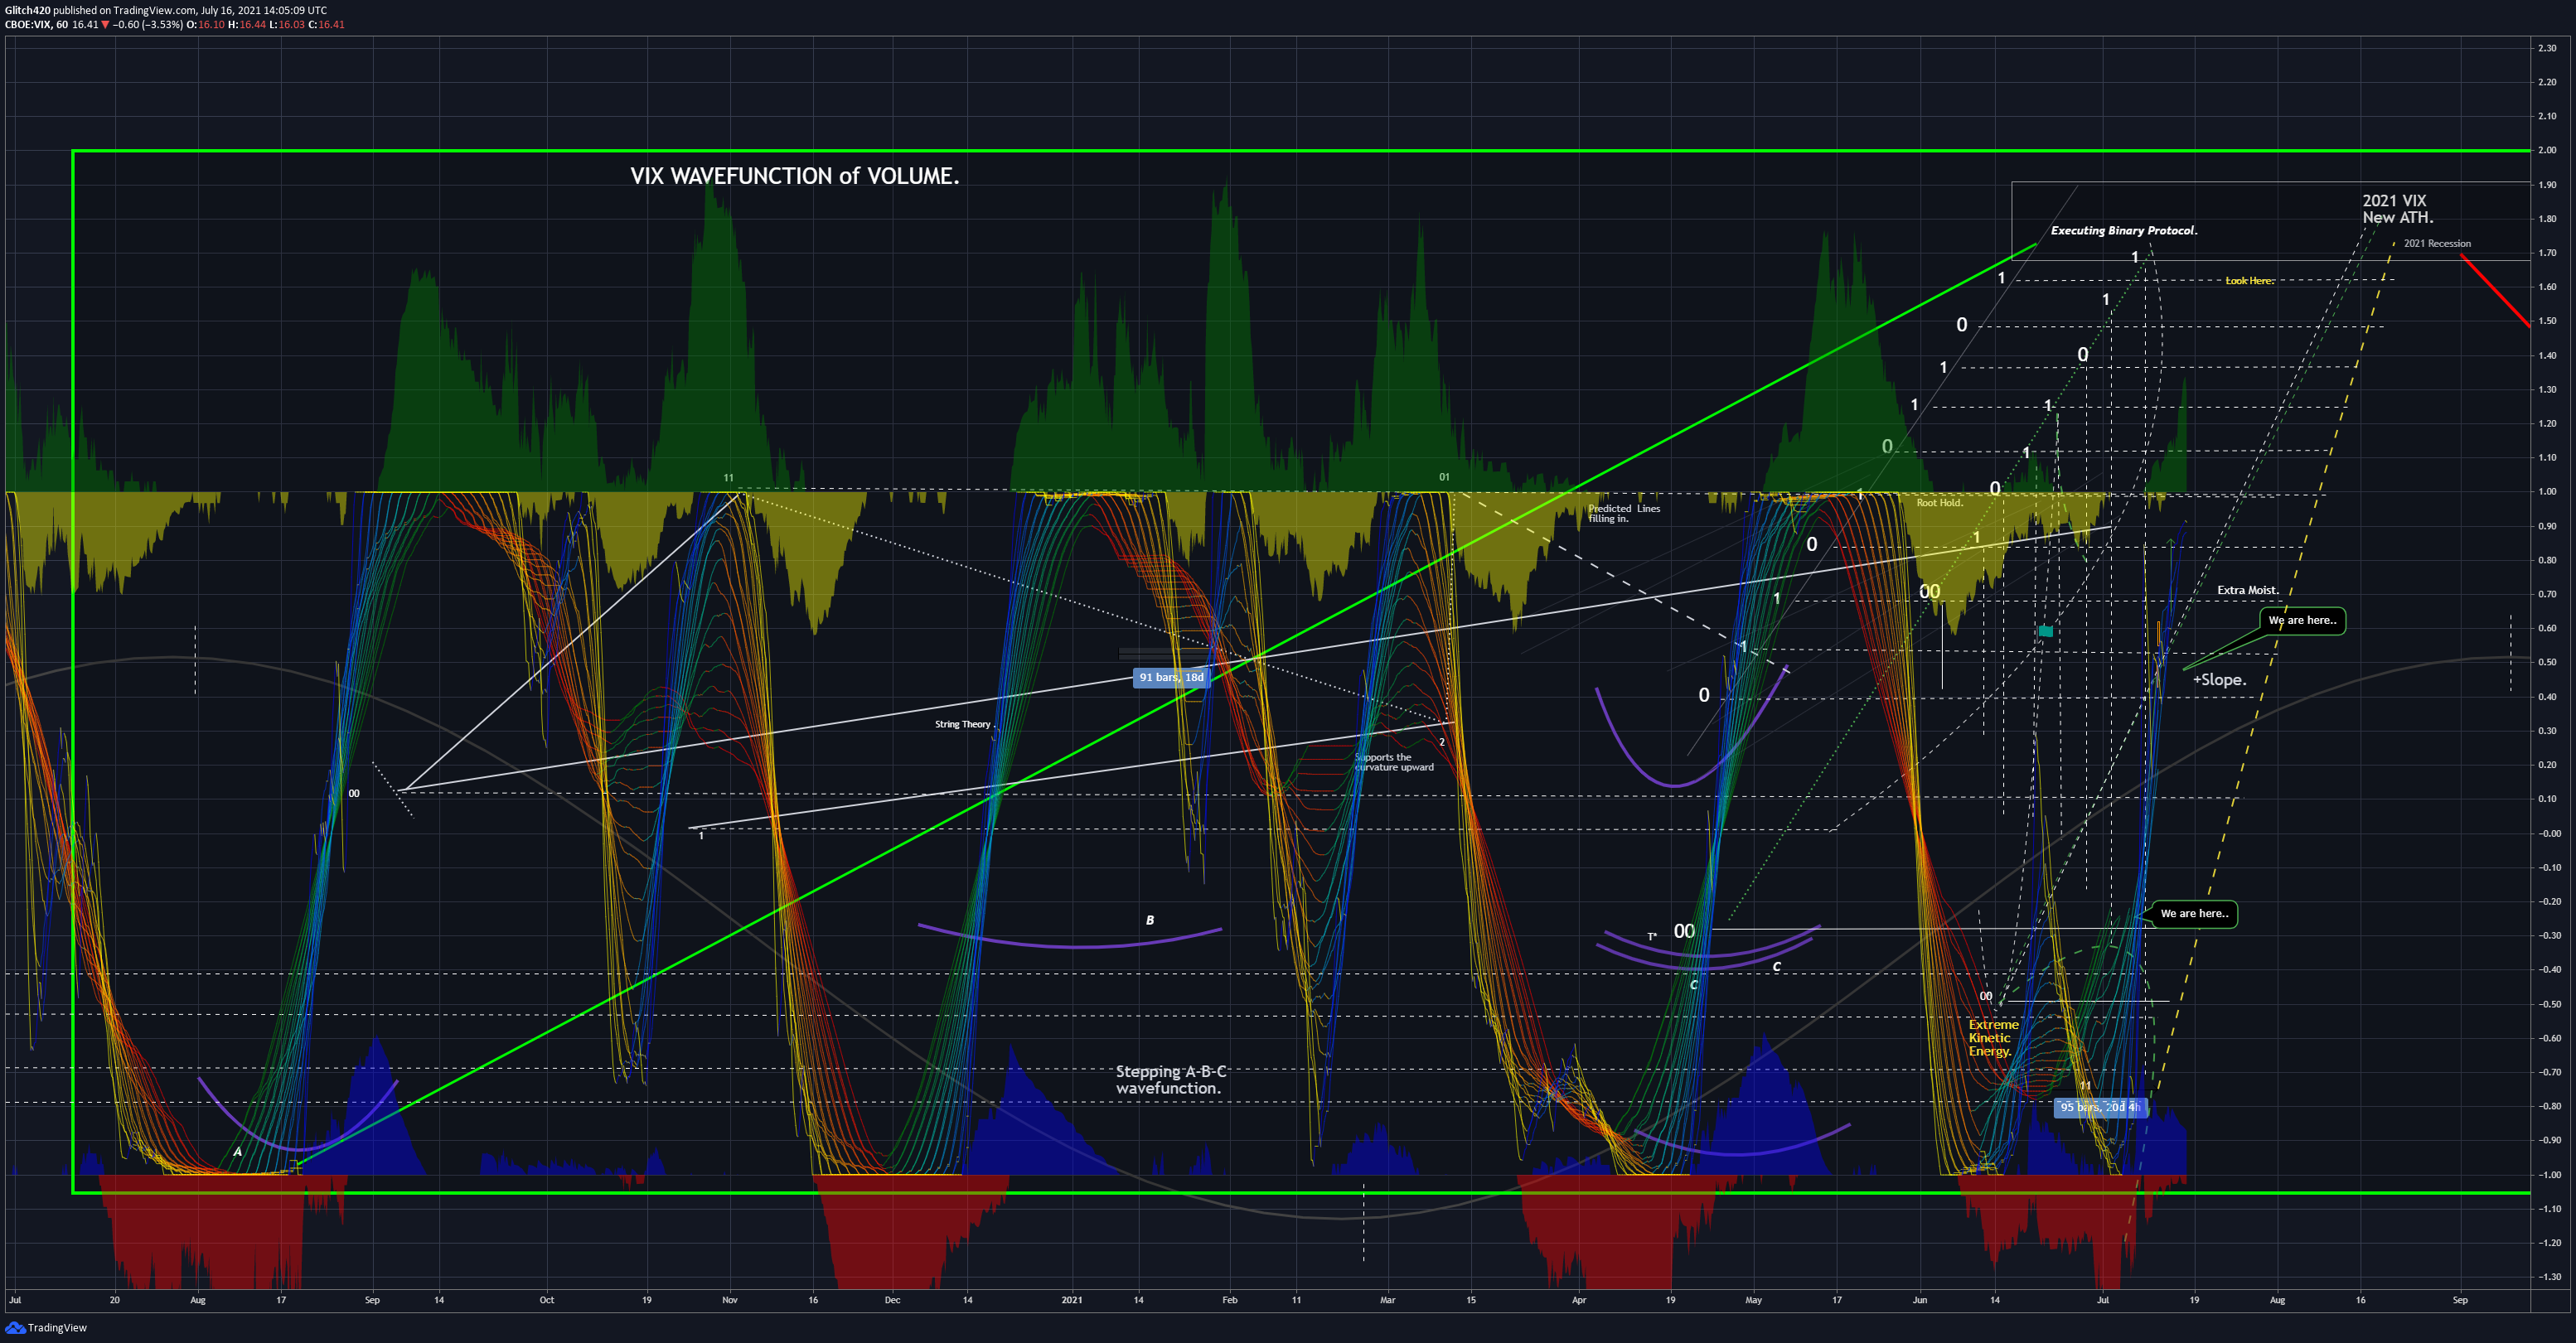Select the '+Slope.' annotation
Screen dimensions: 2576x1343
(2219, 679)
